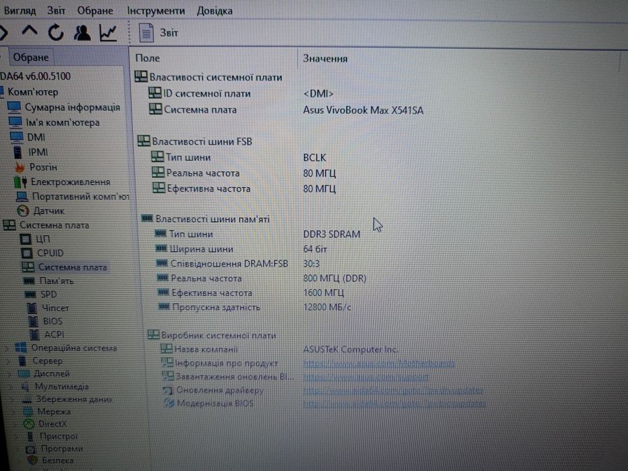Click Asus VivoBook Max X541SA value
This screenshot has height=471, width=628.
coord(363,110)
